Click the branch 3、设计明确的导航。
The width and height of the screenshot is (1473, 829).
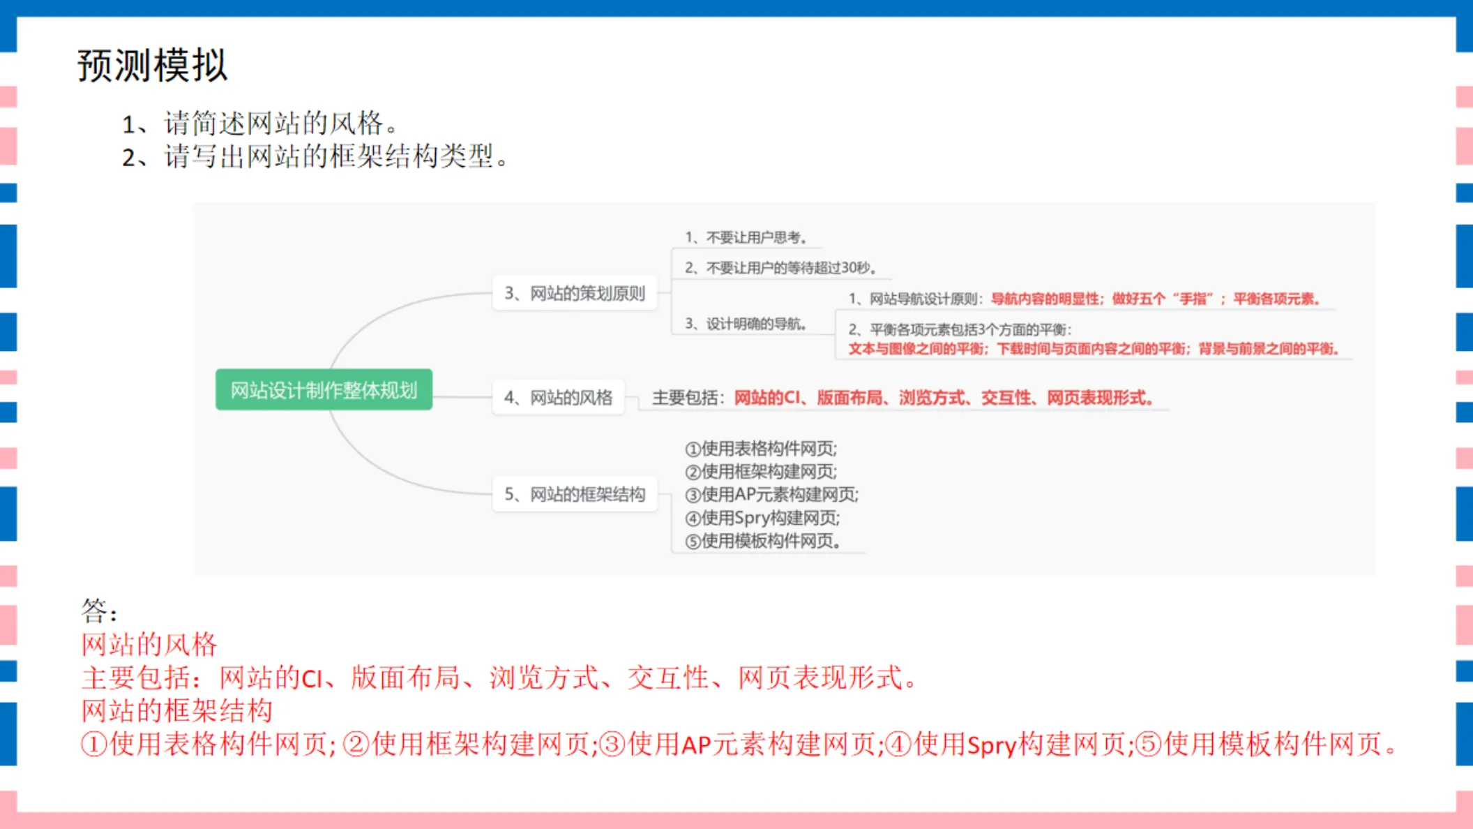(x=746, y=323)
